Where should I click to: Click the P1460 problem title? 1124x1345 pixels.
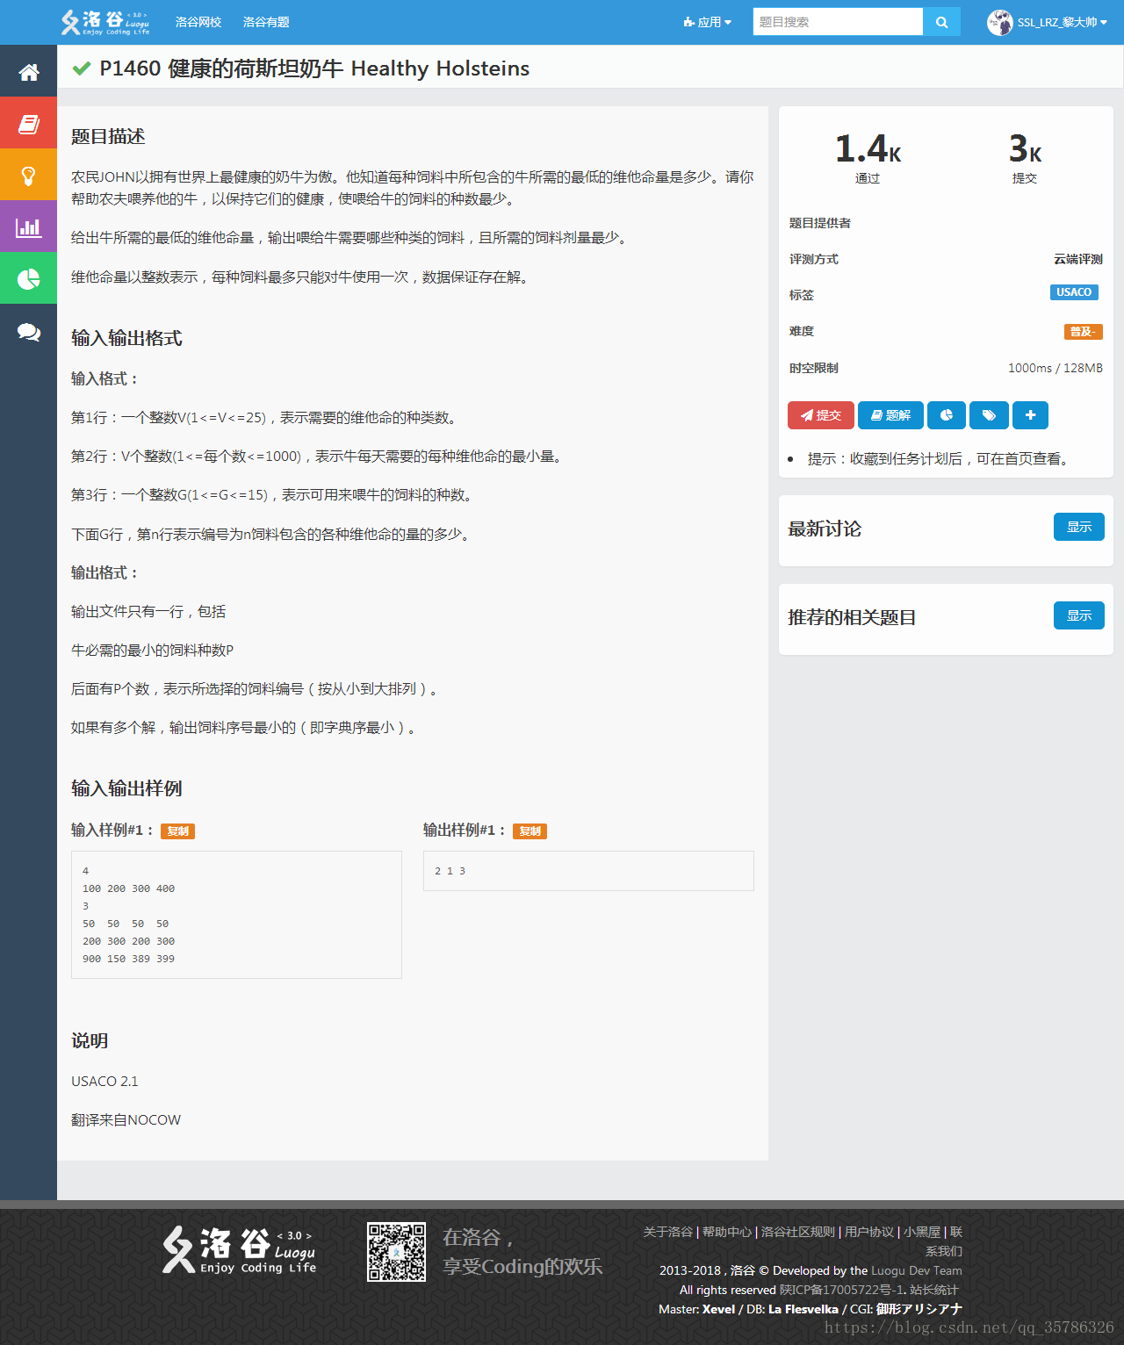(314, 68)
